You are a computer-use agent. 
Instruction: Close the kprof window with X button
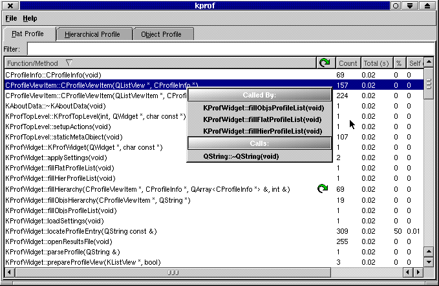(10, 5)
